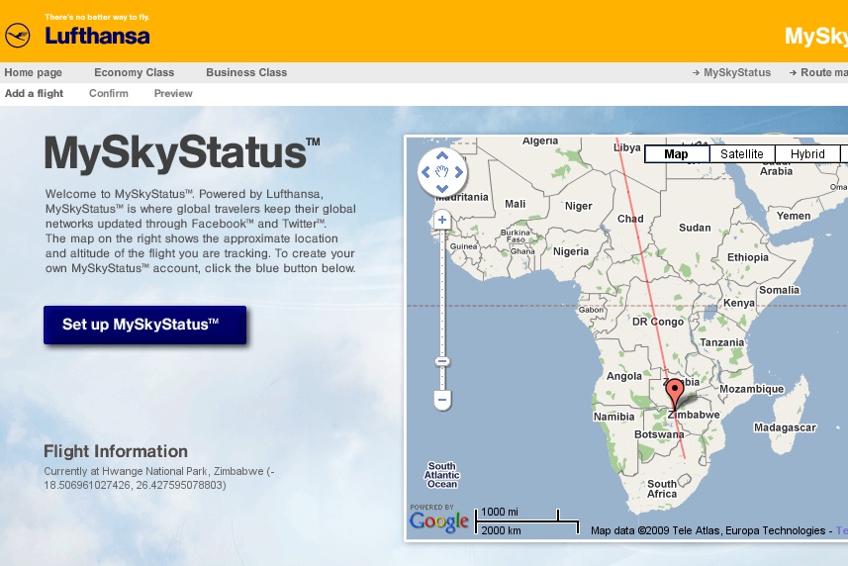Screen dimensions: 848x566
Task: Select the Preview step
Action: click(x=173, y=93)
